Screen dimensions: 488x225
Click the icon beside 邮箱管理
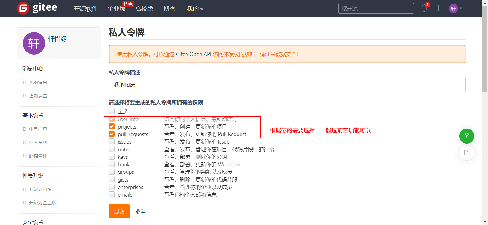[x=25, y=155]
